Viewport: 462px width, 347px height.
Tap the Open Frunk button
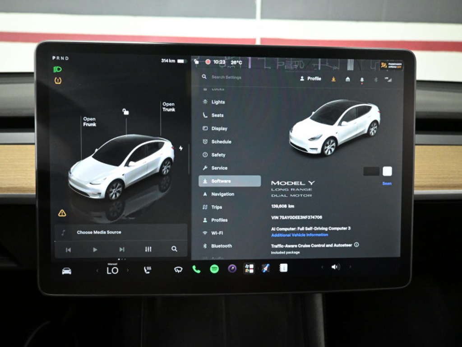point(90,122)
